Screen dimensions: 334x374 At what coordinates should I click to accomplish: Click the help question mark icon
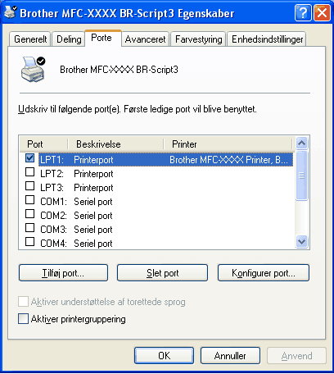(x=303, y=13)
